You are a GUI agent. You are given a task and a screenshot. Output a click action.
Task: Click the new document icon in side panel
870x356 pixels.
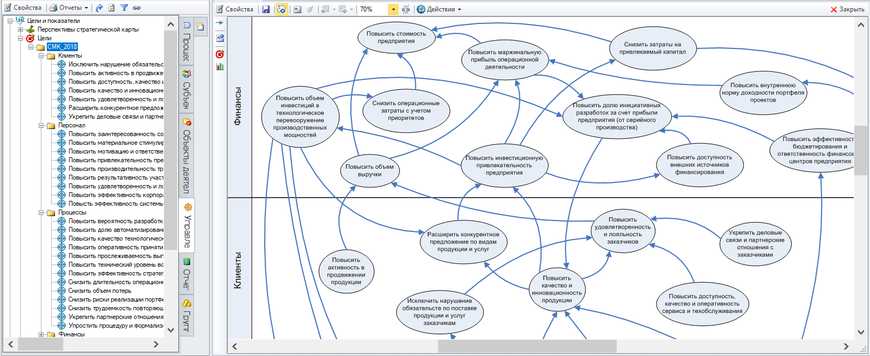click(200, 27)
